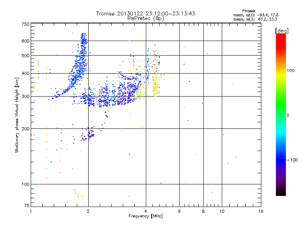Screen dimensions: 307x230
Task: Click the y-axis tick label '75'
Action: tap(27, 205)
